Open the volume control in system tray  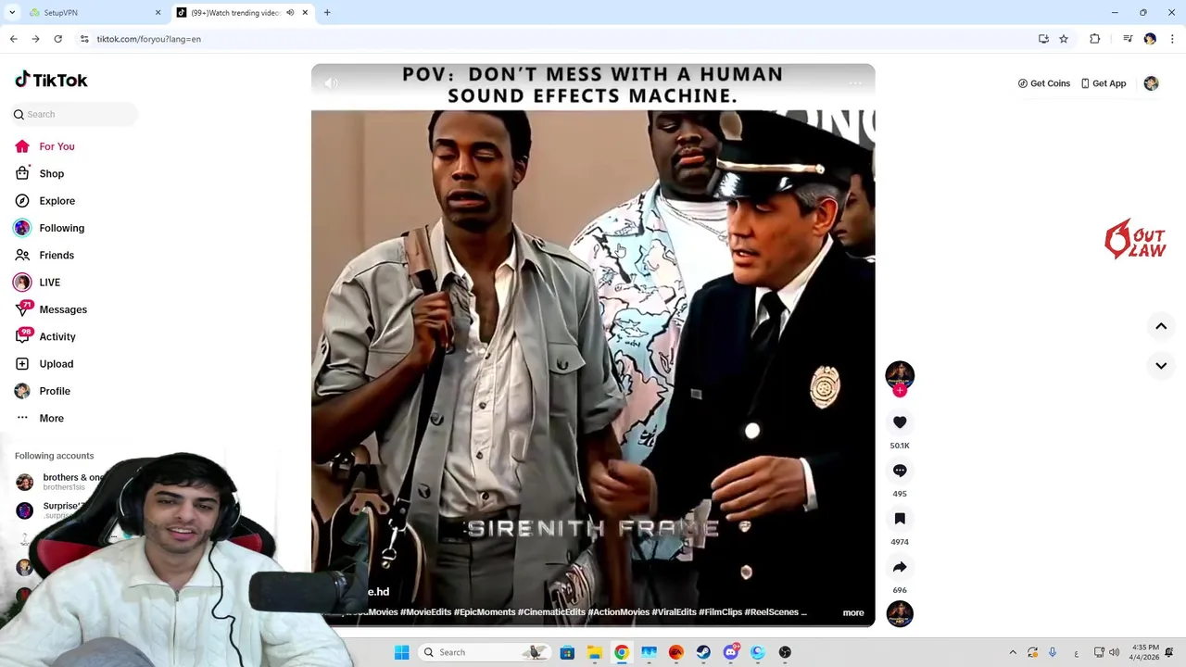pyautogui.click(x=1115, y=652)
